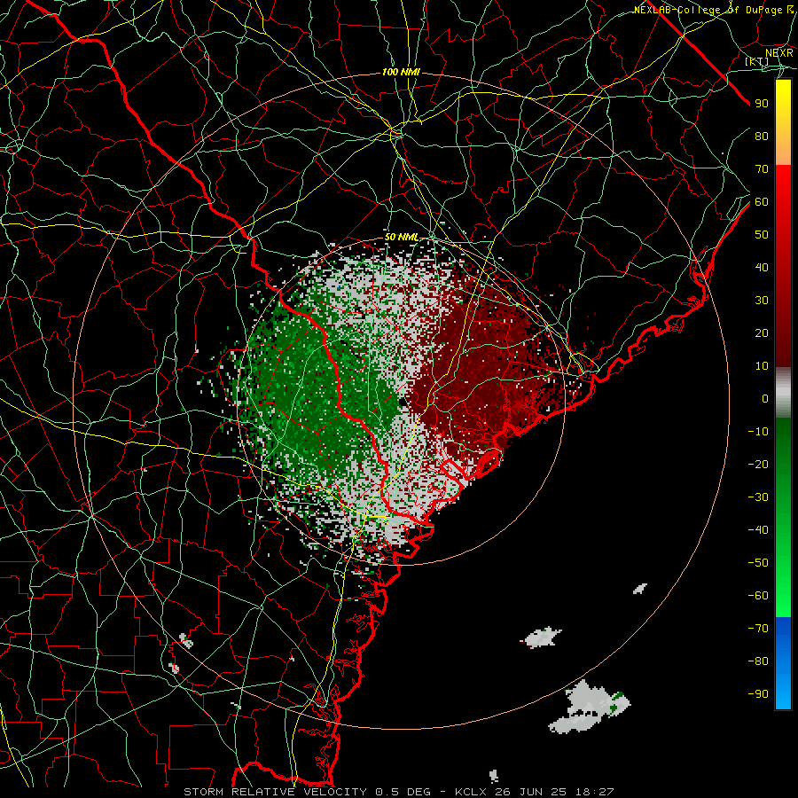
Task: Select the -20 value on the velocity scale
Action: pyautogui.click(x=758, y=464)
